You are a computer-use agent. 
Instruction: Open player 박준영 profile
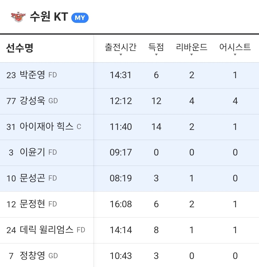point(32,75)
